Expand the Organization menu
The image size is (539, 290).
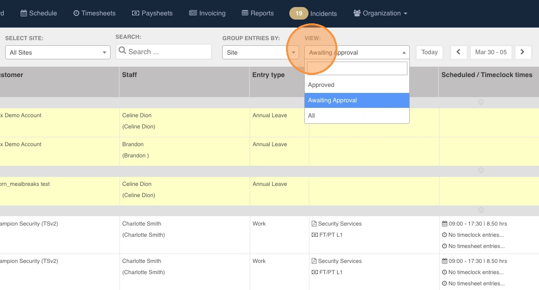[x=380, y=13]
